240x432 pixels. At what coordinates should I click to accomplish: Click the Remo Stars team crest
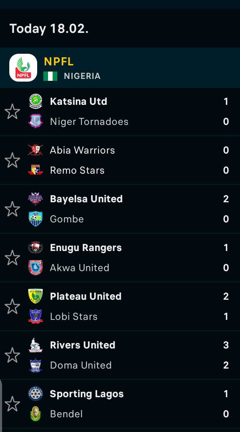(x=36, y=170)
